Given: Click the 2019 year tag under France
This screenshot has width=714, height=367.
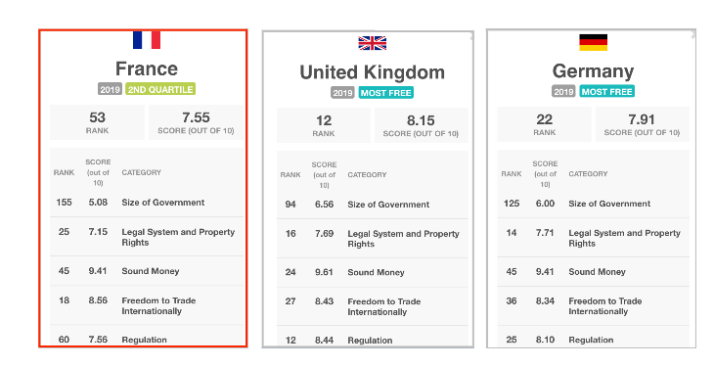Looking at the screenshot, I should (110, 89).
